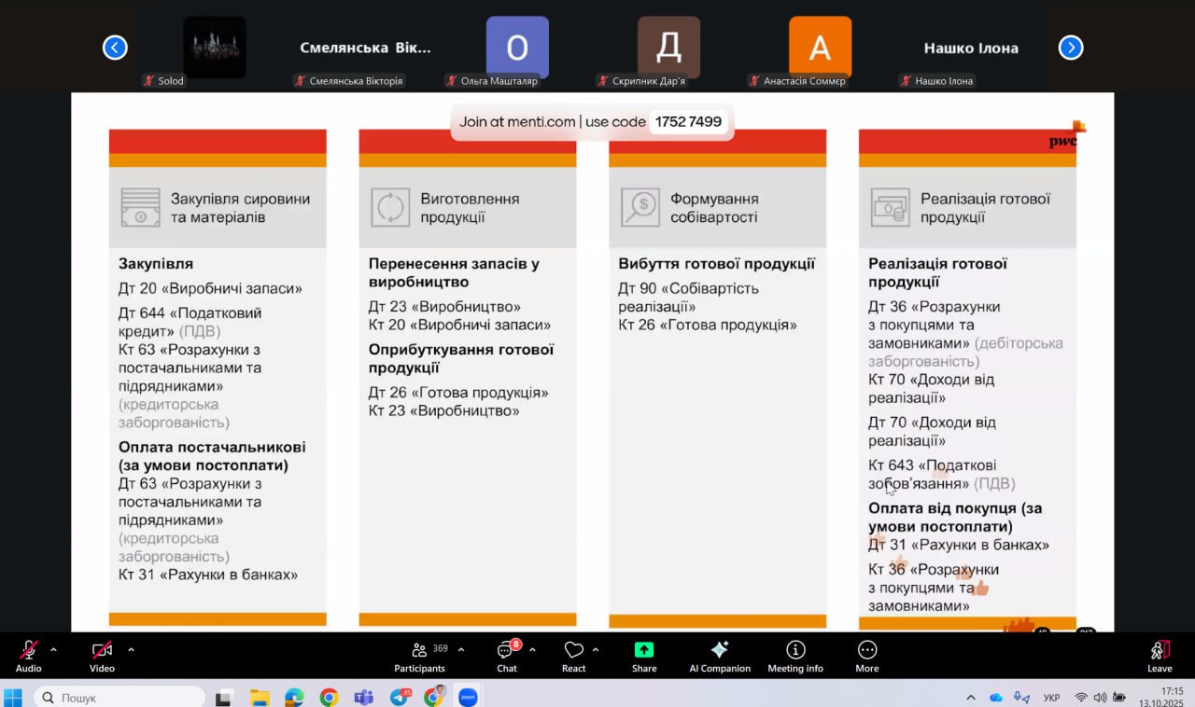Switch keyboard language via УКР indicator
Screen dimensions: 1195x707
pos(1051,698)
